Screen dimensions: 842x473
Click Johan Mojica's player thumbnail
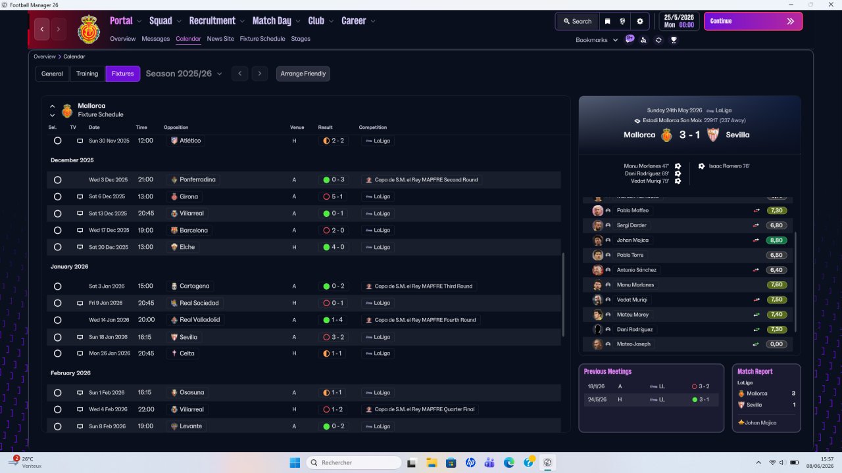pos(597,240)
